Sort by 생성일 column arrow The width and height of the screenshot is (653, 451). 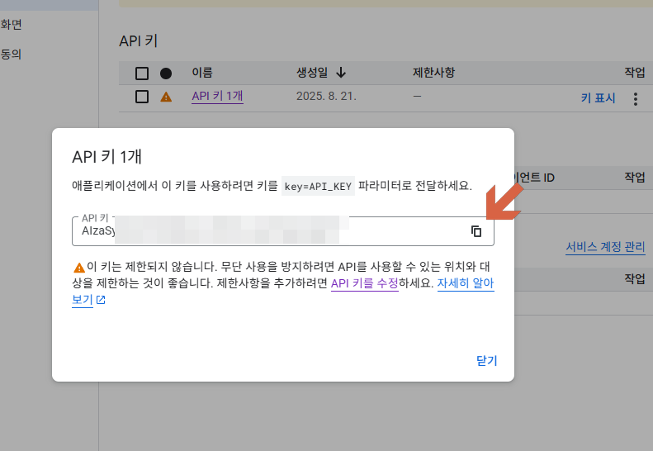click(x=341, y=73)
